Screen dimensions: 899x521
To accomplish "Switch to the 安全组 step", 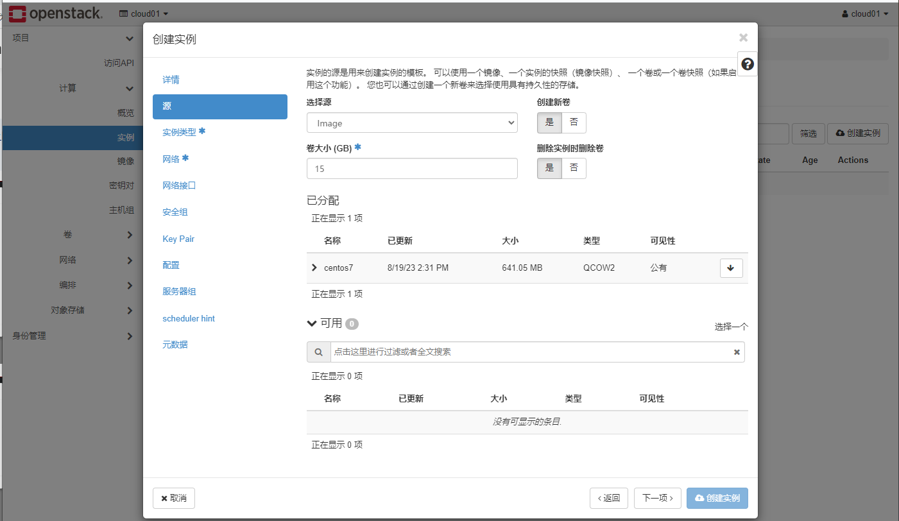I will click(x=220, y=212).
